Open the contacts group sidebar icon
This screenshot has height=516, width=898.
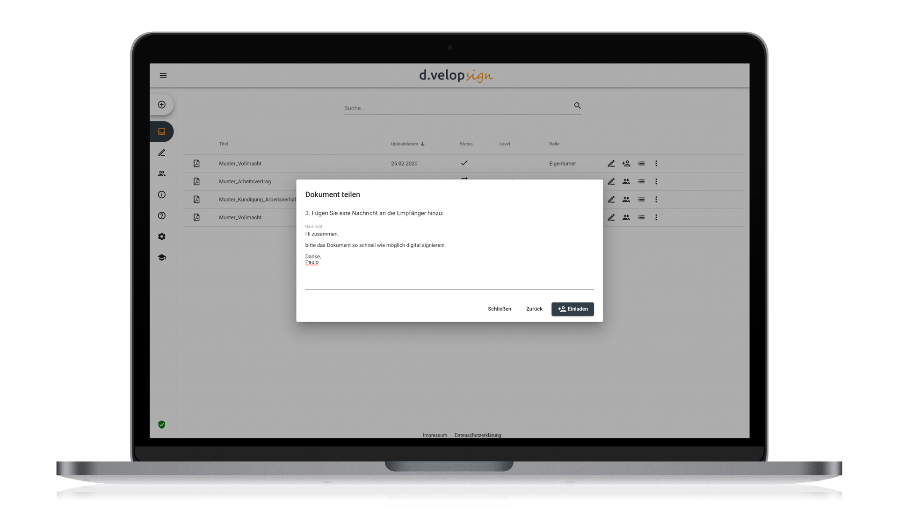point(162,174)
